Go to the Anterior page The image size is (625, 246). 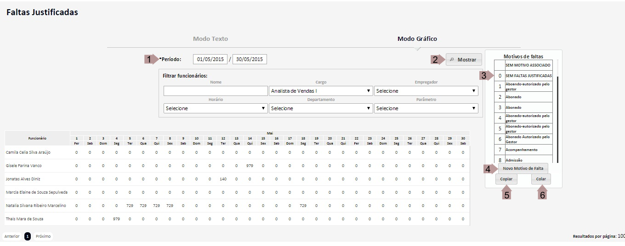12,236
